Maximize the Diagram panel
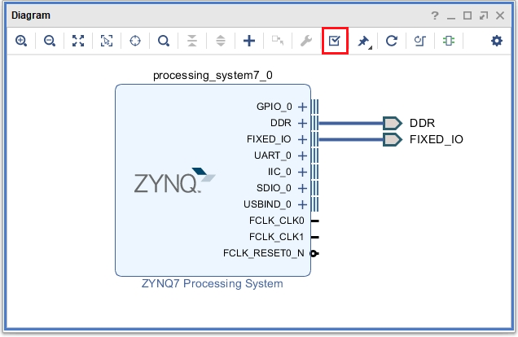This screenshot has width=518, height=337. [468, 15]
